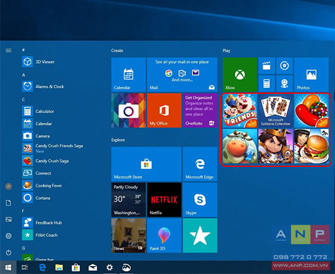This screenshot has width=335, height=274.
Task: Click the Create group header
Action: (x=117, y=51)
